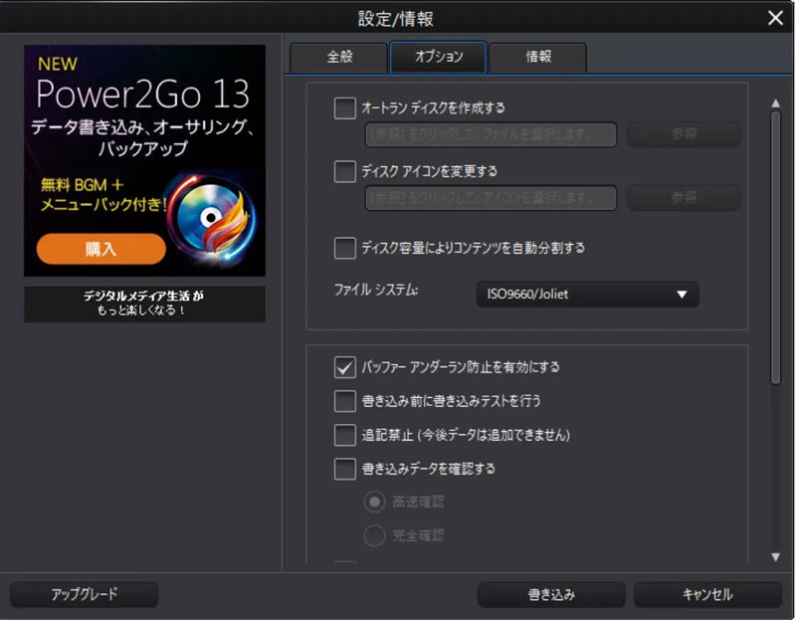Image resolution: width=795 pixels, height=620 pixels.
Task: Disable バッファー アンダーラン防止 checkbox
Action: (x=345, y=367)
